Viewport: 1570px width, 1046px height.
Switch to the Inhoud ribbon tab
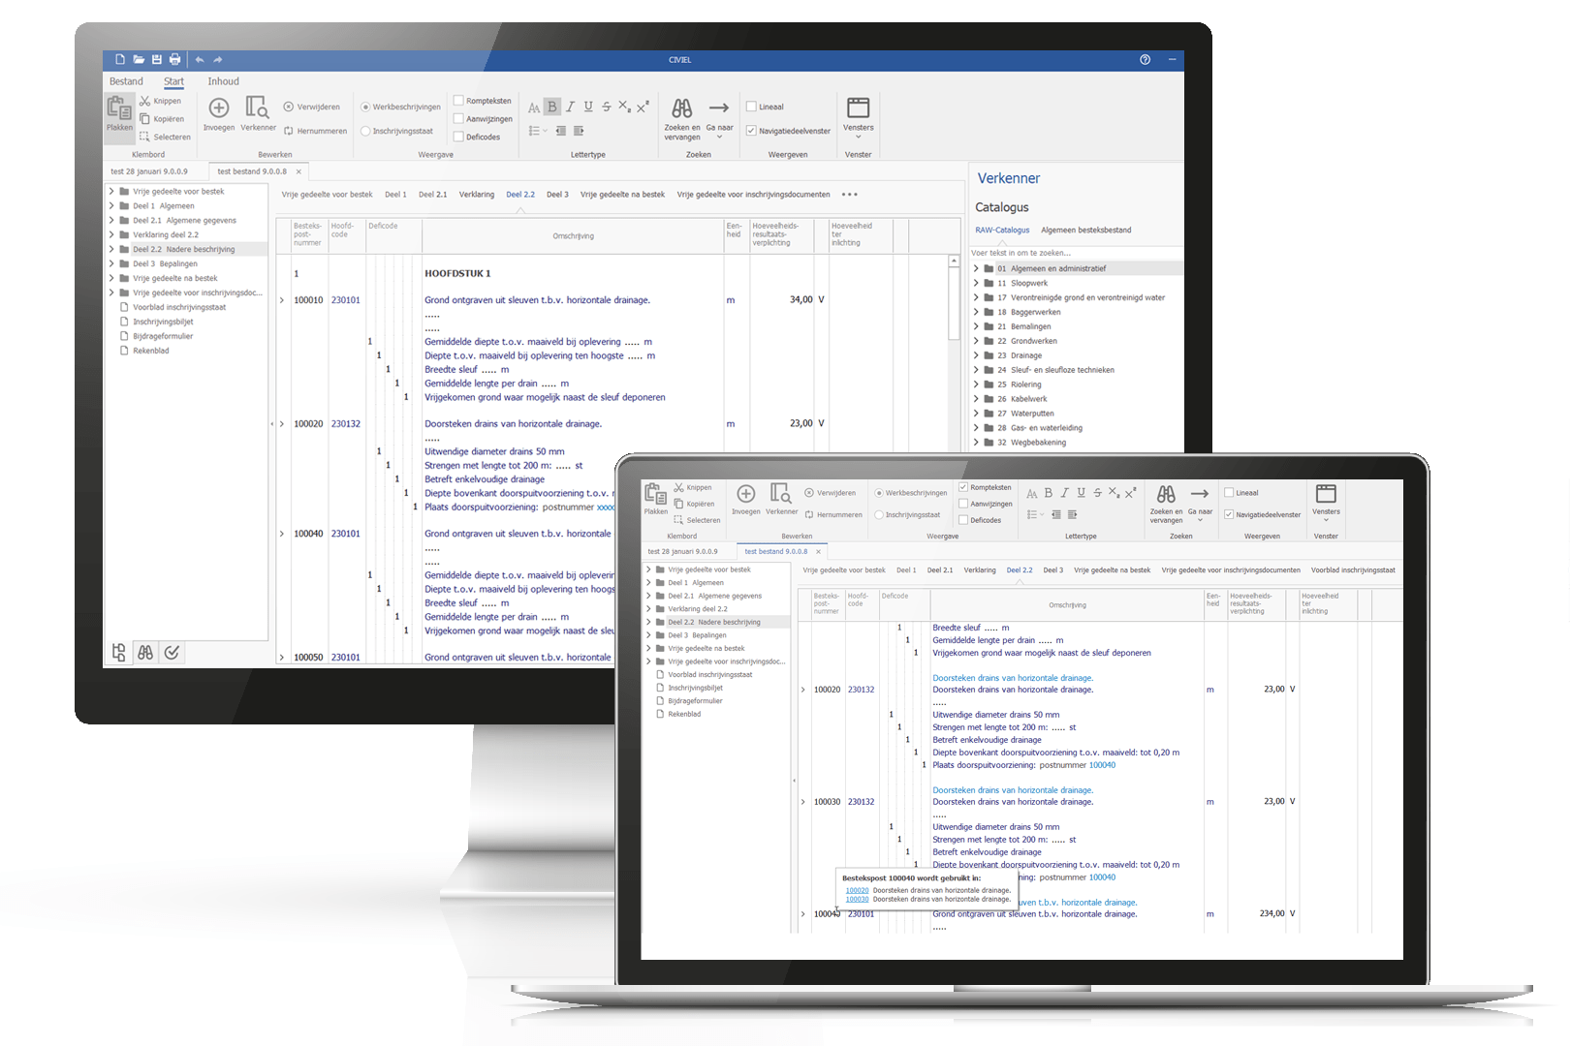click(223, 81)
